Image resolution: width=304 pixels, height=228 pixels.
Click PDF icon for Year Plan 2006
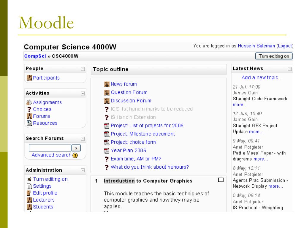(107, 151)
